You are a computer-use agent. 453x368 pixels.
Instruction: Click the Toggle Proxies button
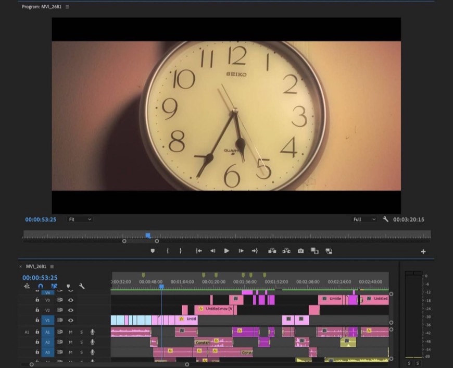point(329,251)
